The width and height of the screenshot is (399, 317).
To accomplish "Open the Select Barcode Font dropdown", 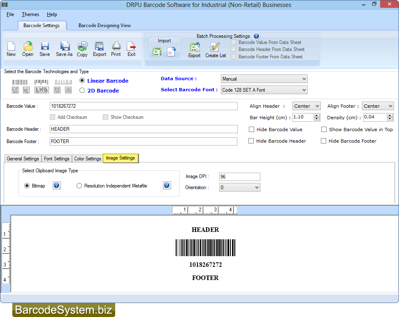I will (x=264, y=90).
